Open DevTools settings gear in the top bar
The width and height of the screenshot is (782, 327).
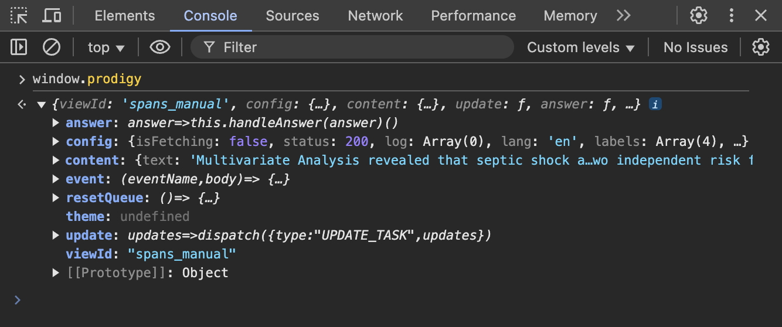click(698, 16)
